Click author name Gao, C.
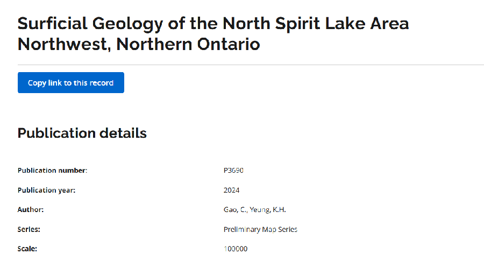The height and width of the screenshot is (261, 484). coord(235,209)
